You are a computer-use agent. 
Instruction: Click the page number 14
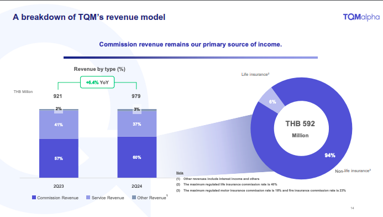point(352,208)
